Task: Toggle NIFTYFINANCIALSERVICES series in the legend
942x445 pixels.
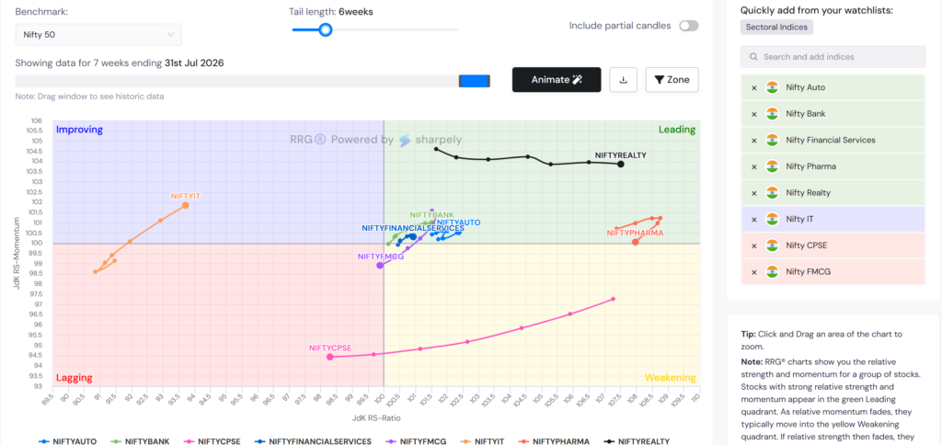Action: [313, 441]
